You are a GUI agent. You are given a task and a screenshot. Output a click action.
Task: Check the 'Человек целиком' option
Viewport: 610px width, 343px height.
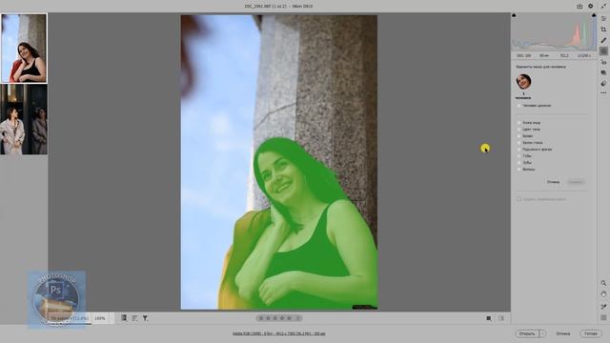(518, 106)
